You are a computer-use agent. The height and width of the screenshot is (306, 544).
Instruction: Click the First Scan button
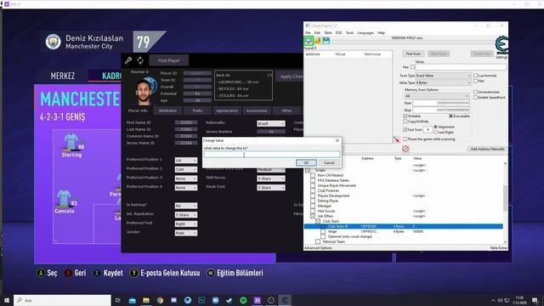(x=413, y=54)
